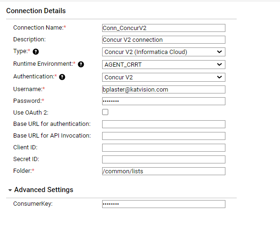This screenshot has height=232, width=280.
Task: Open the Authentication dropdown Concur V2
Action: 164,77
